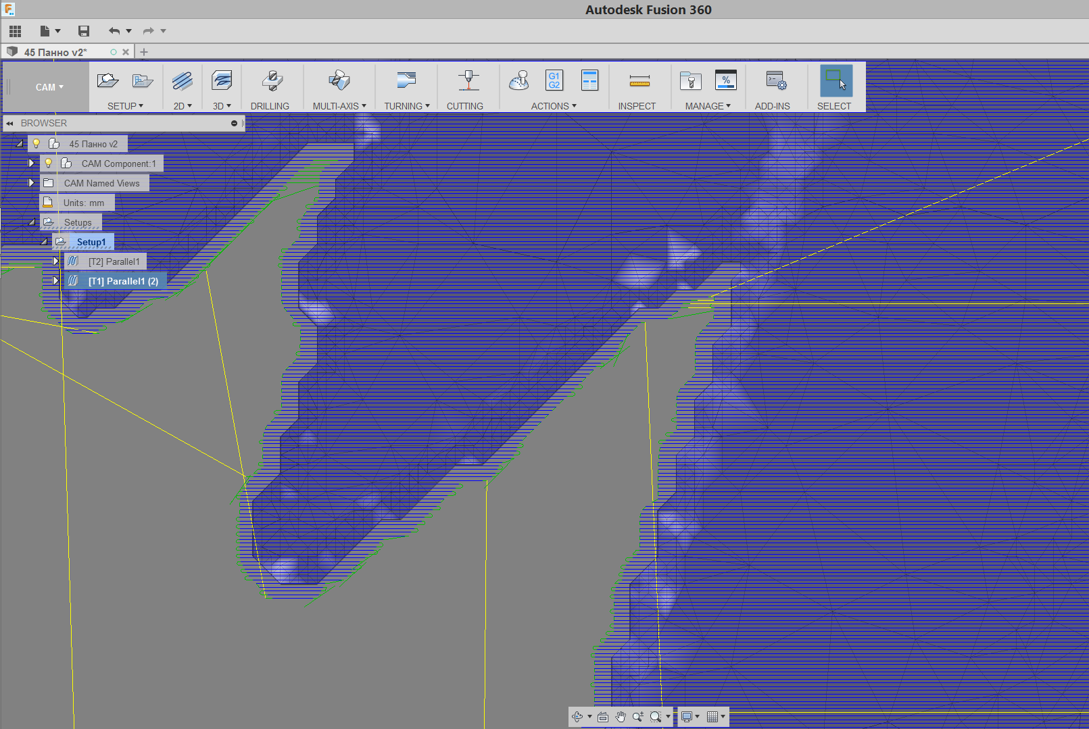Open the MANAGE dropdown menu

coord(708,106)
